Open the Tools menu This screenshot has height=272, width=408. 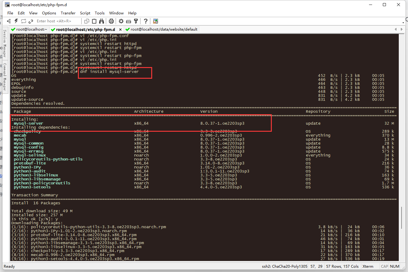100,13
